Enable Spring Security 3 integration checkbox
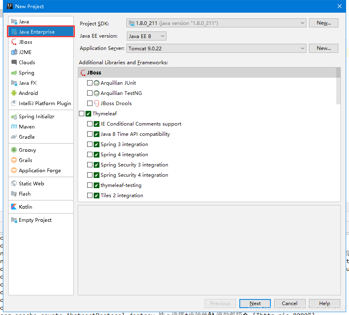 point(90,165)
